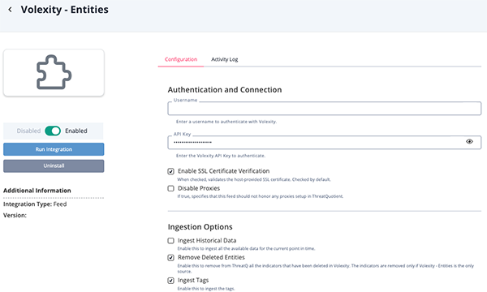Click the Integration Type: Feed text
The height and width of the screenshot is (292, 487).
(x=35, y=204)
